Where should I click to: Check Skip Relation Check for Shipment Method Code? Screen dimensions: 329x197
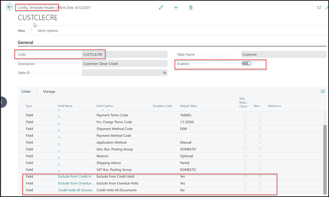coord(245,129)
